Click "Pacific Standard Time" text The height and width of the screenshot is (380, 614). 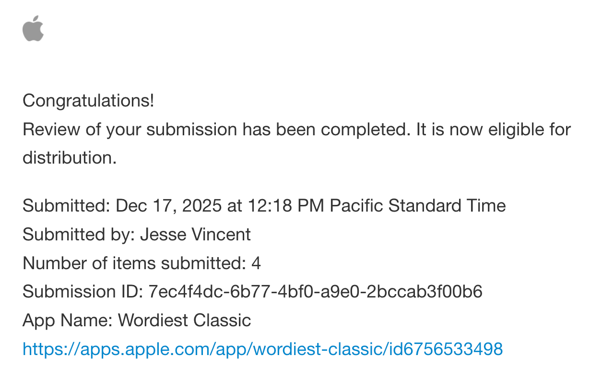pos(418,206)
